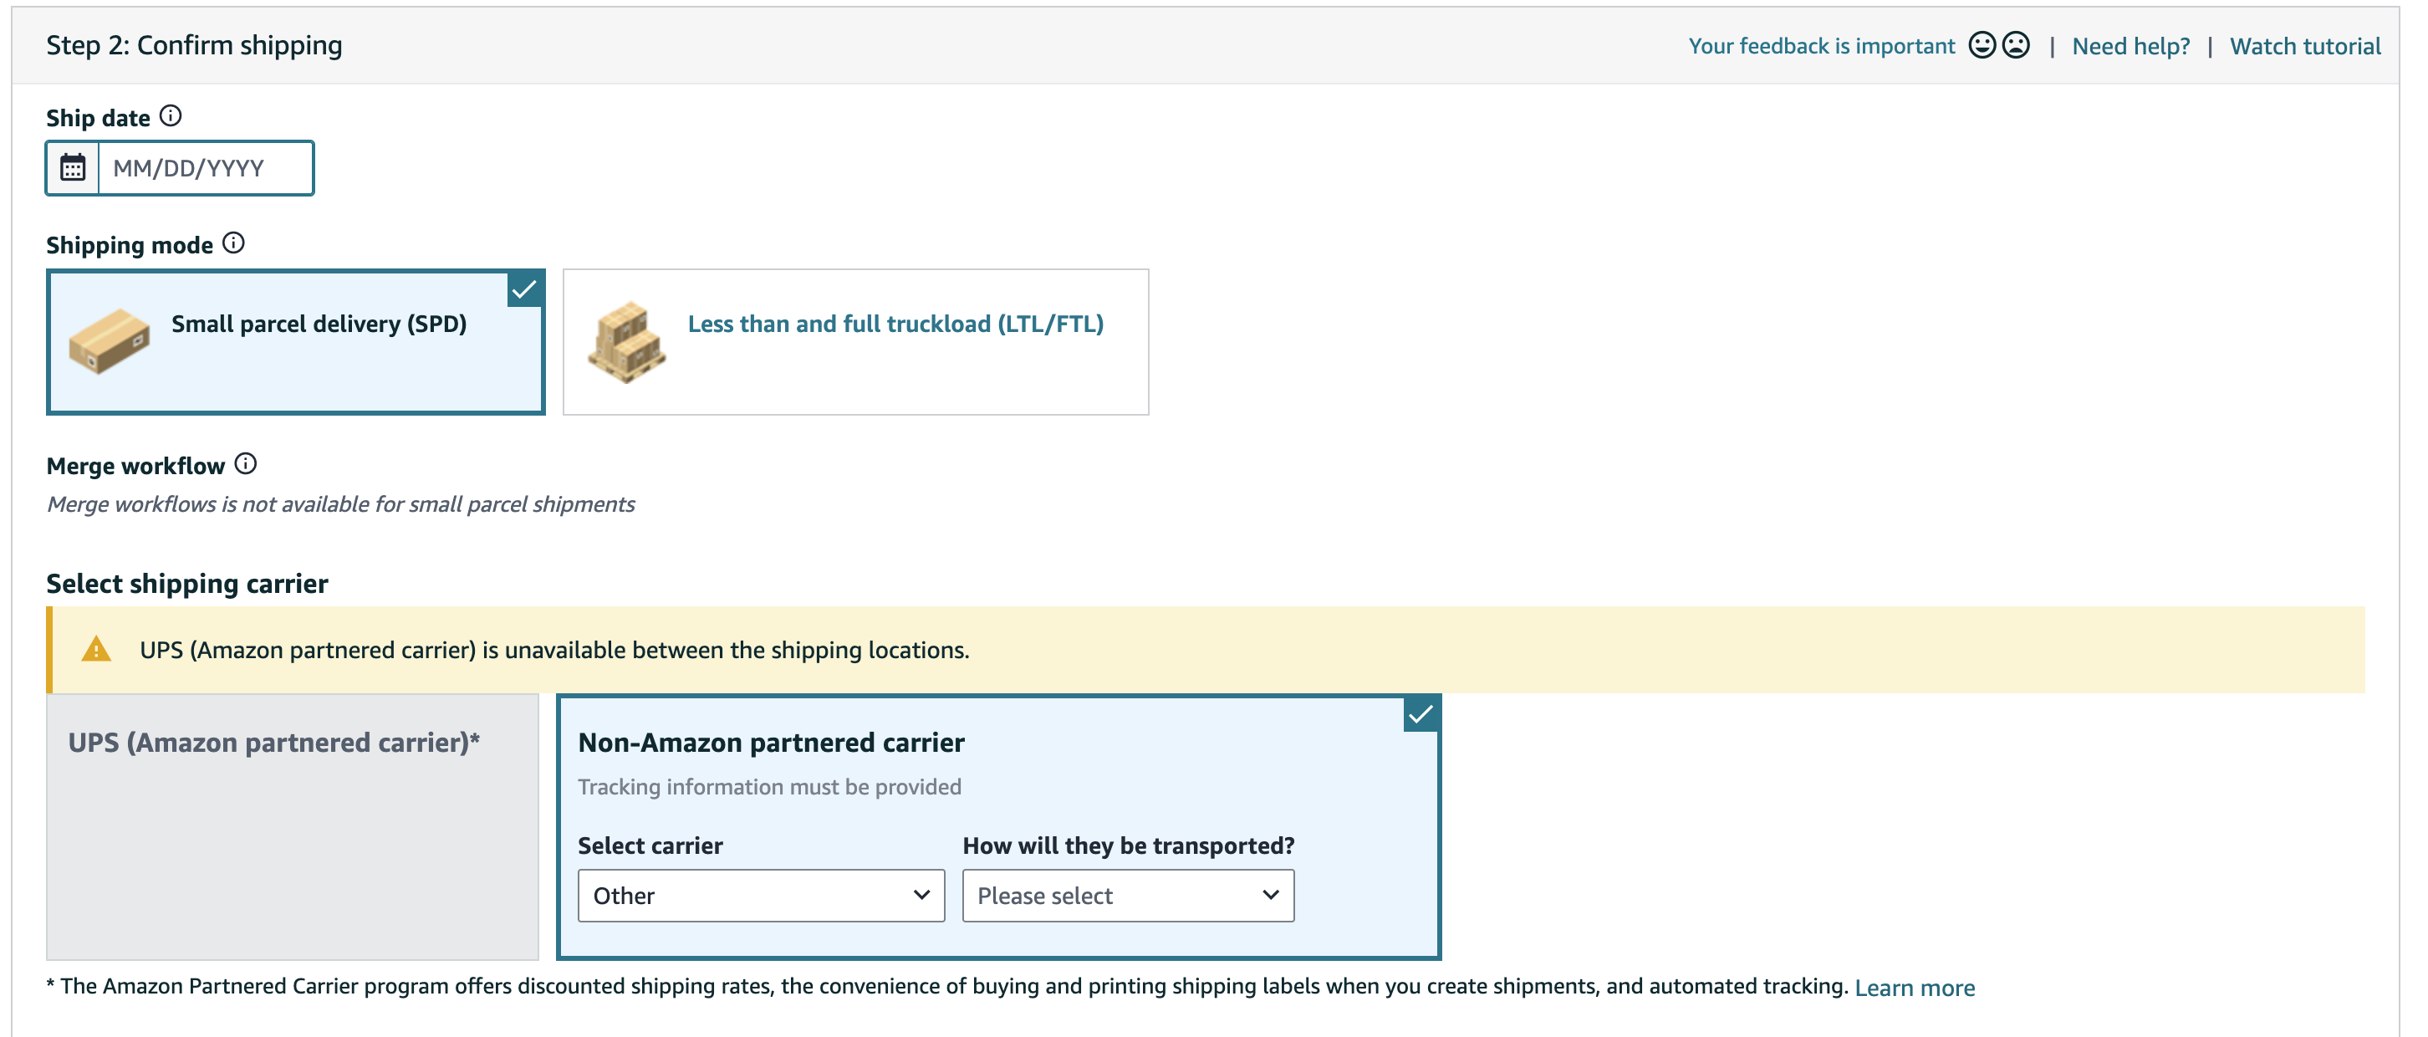This screenshot has height=1037, width=2428.
Task: Show Ship date info tooltip icon
Action: point(171,116)
